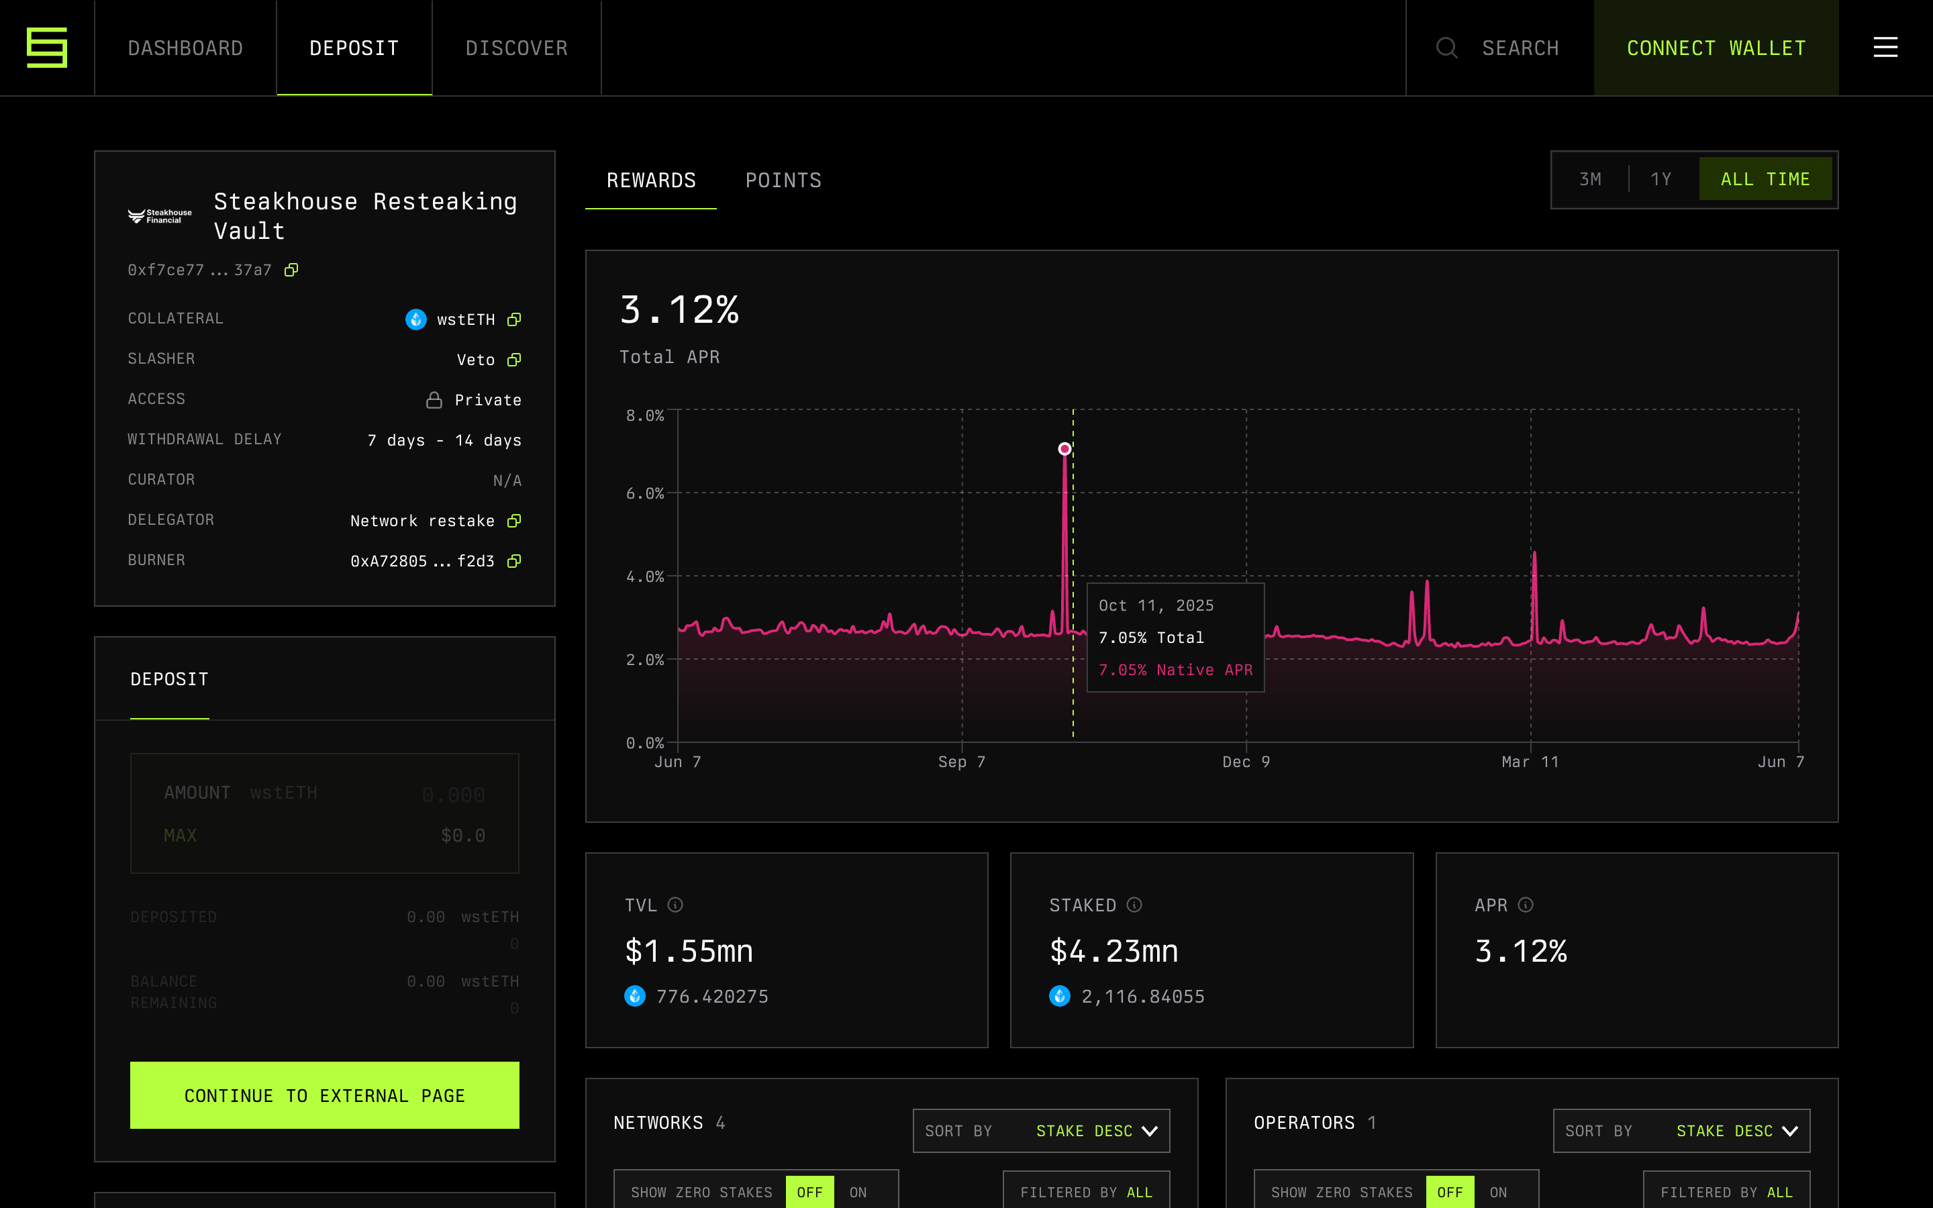Click the $1.55mn TVL value

(x=689, y=951)
